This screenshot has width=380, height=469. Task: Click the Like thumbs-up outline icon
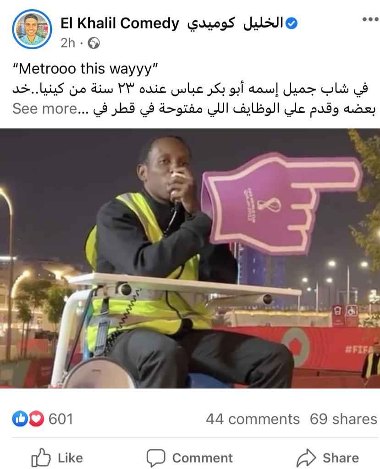pos(41,458)
